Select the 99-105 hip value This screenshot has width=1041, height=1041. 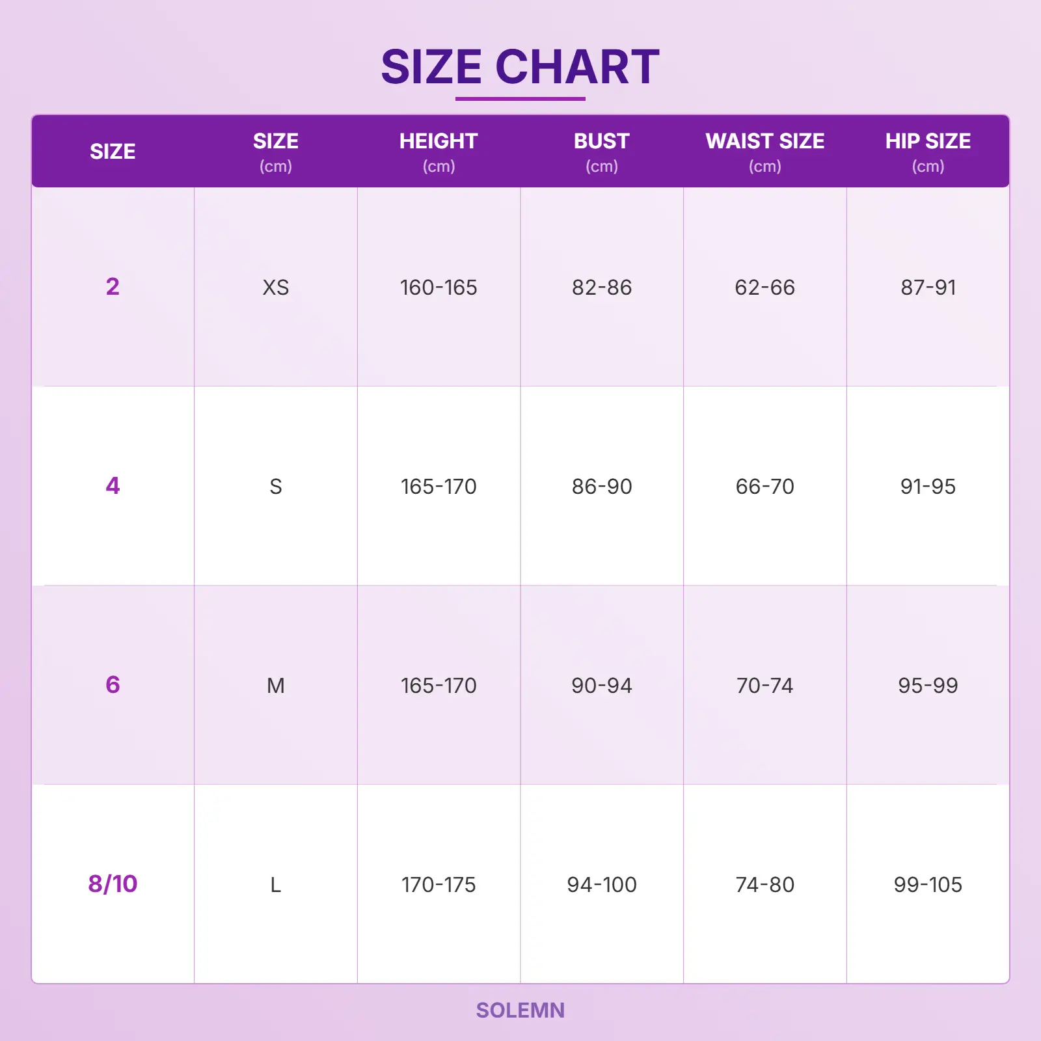point(928,885)
